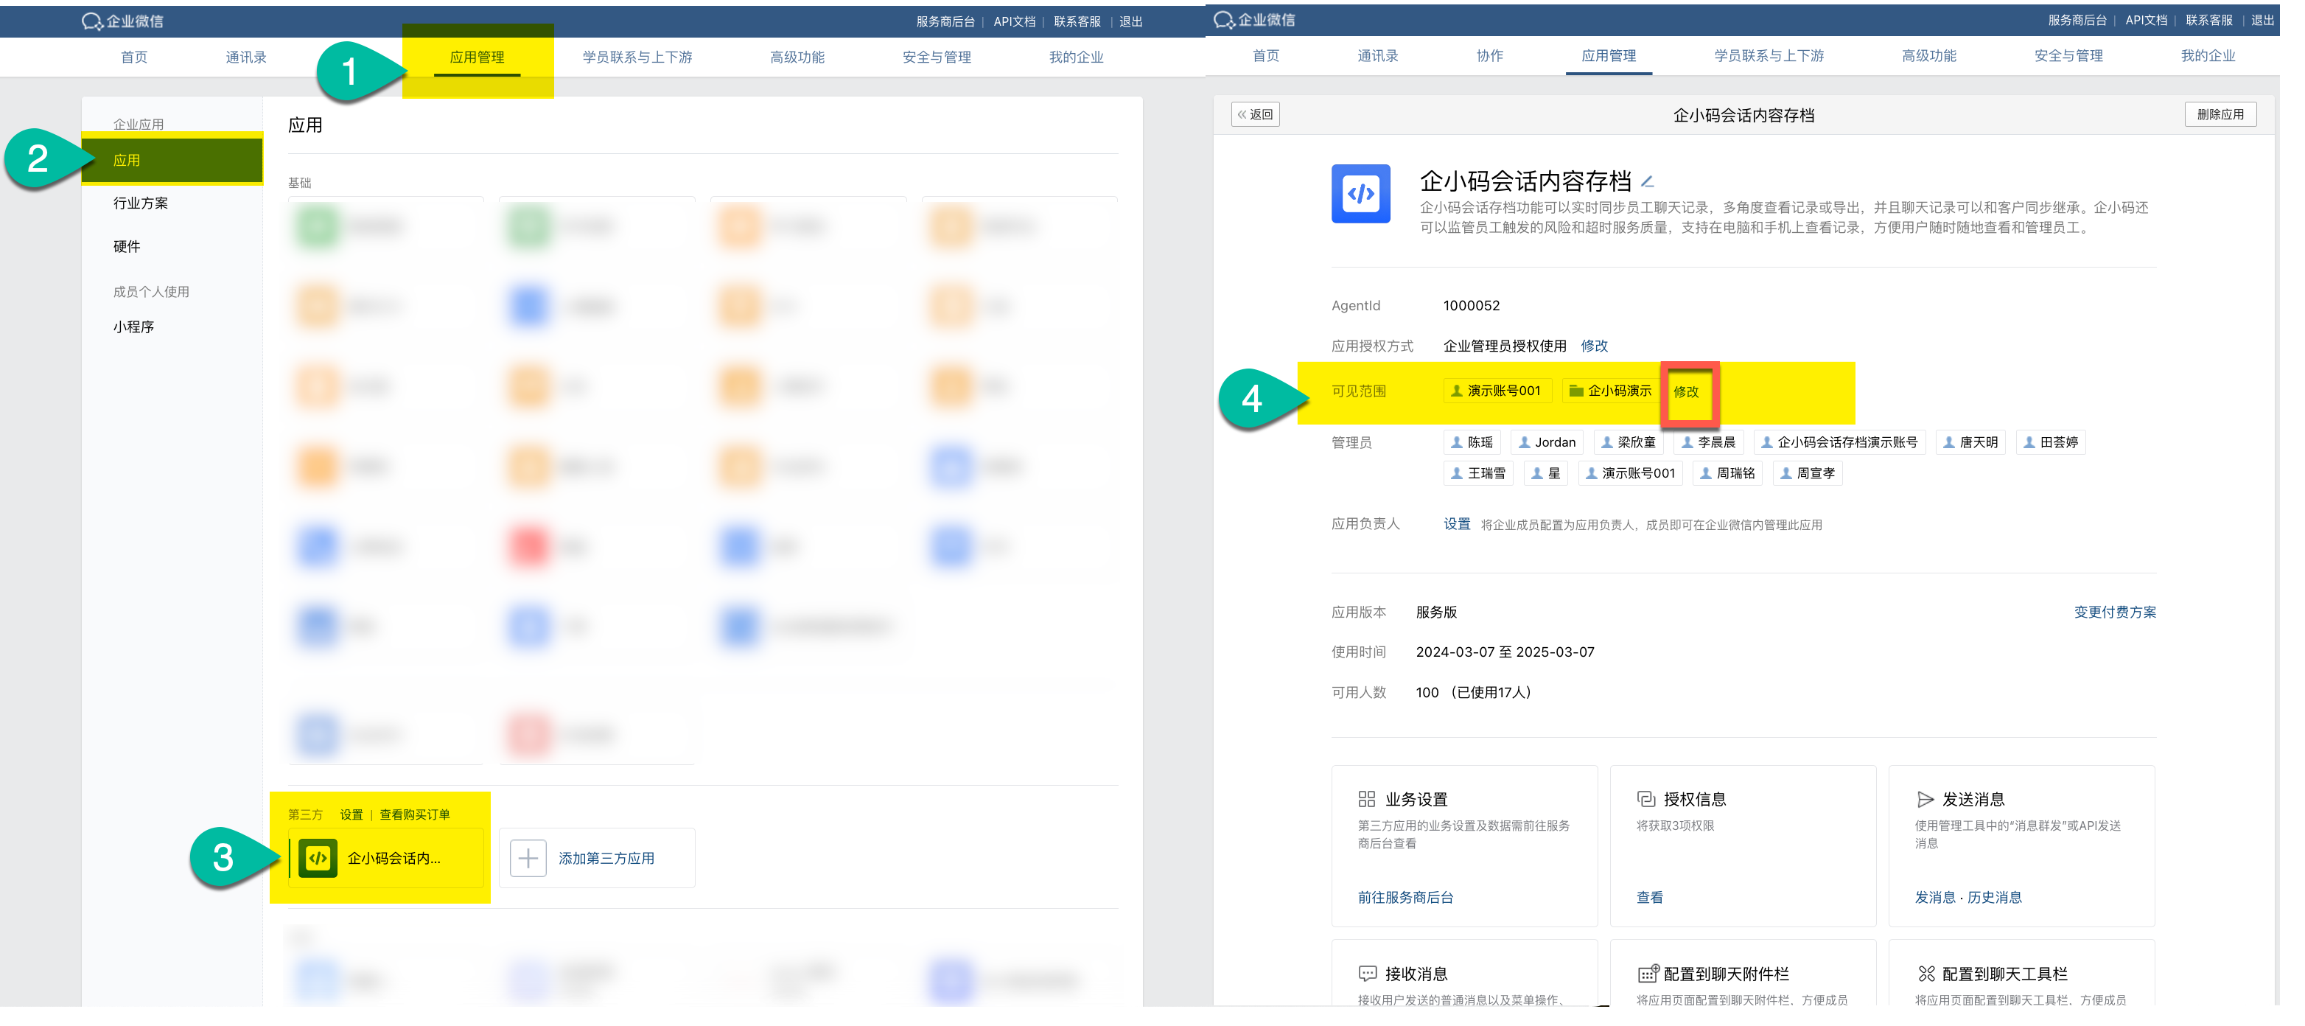Click the WeCom logo in left window
The image size is (2305, 1026).
[x=122, y=21]
